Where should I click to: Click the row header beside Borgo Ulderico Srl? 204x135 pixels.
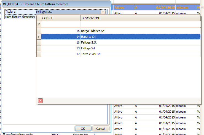(x=39, y=31)
